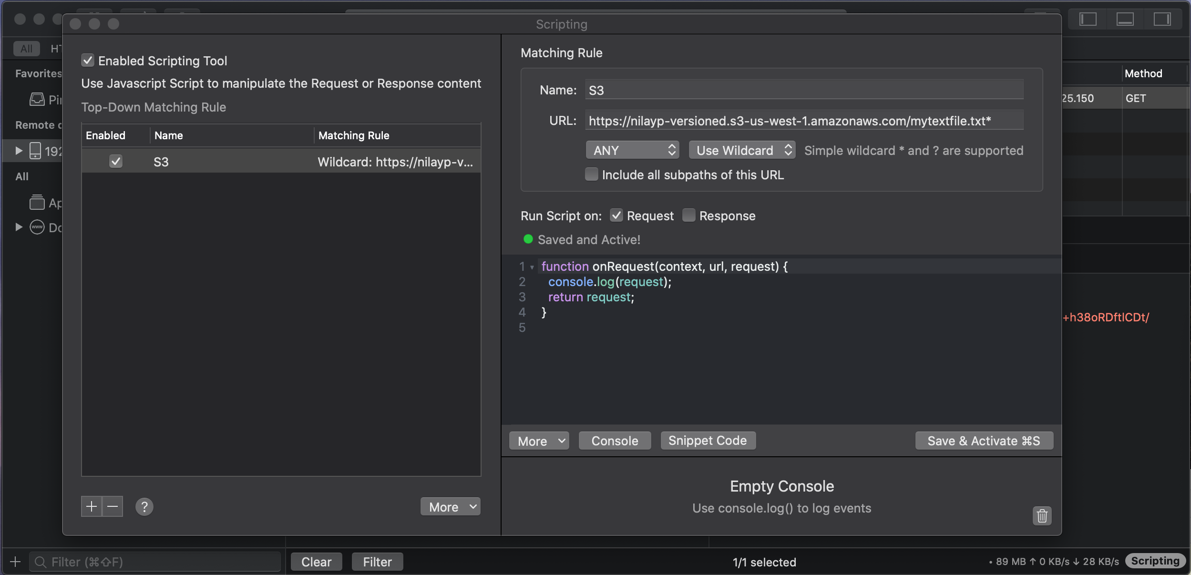The height and width of the screenshot is (575, 1191).
Task: Switch to the All traffic tab
Action: click(x=26, y=48)
